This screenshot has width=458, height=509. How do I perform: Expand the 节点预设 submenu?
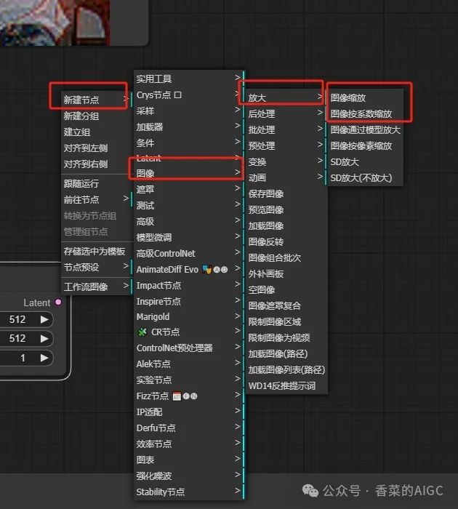[97, 267]
